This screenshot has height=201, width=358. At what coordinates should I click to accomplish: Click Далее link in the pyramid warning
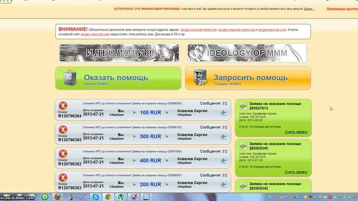pyautogui.click(x=309, y=9)
